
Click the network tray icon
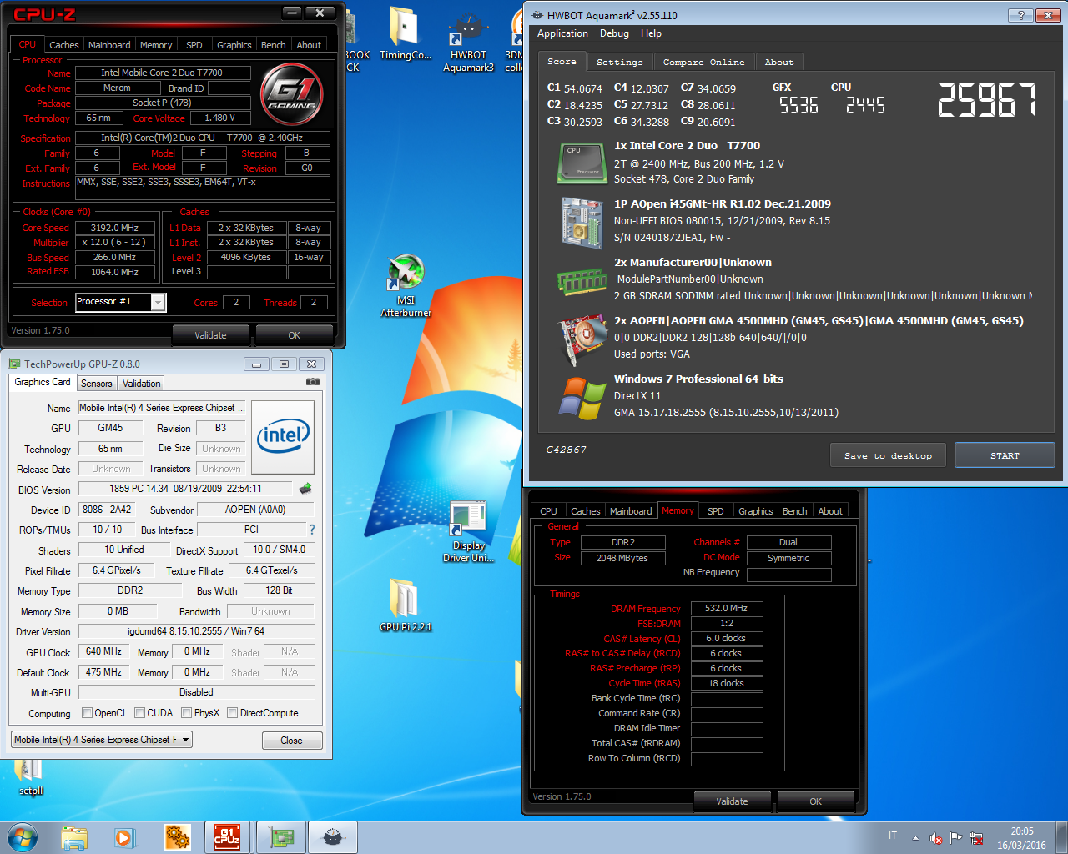[x=976, y=838]
